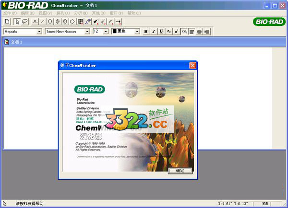Open the Reports style dropdown
The width and height of the screenshot is (288, 208).
coord(39,32)
